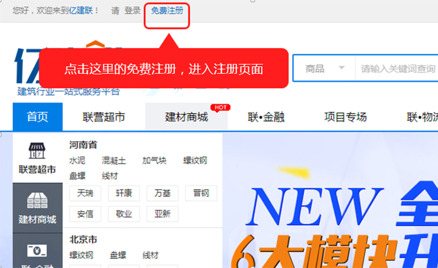Viewport: 438px width, 268px height.
Task: Switch to the 项目专场 tab
Action: [345, 118]
